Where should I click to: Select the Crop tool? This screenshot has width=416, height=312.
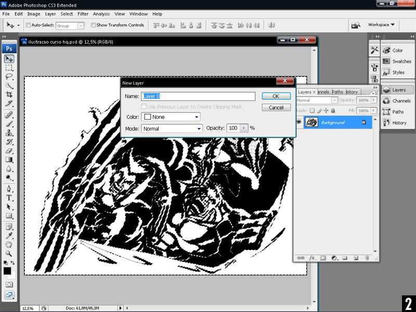click(x=9, y=94)
